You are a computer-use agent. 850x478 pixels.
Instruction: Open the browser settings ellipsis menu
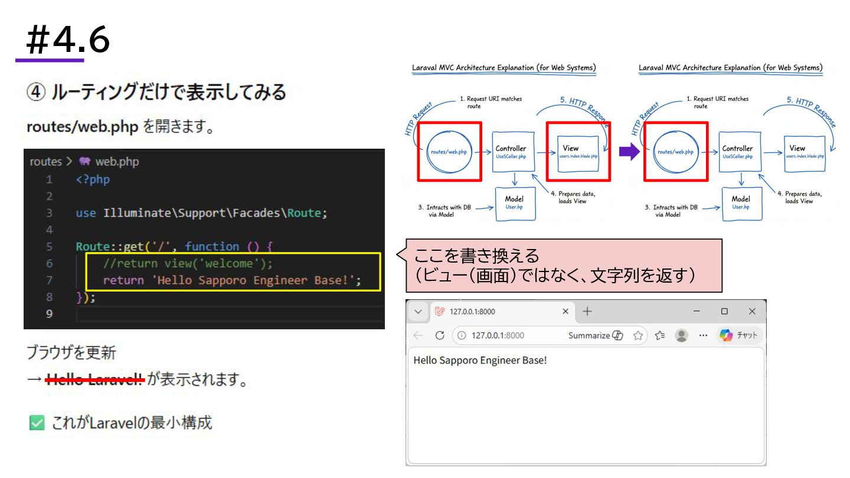point(703,335)
